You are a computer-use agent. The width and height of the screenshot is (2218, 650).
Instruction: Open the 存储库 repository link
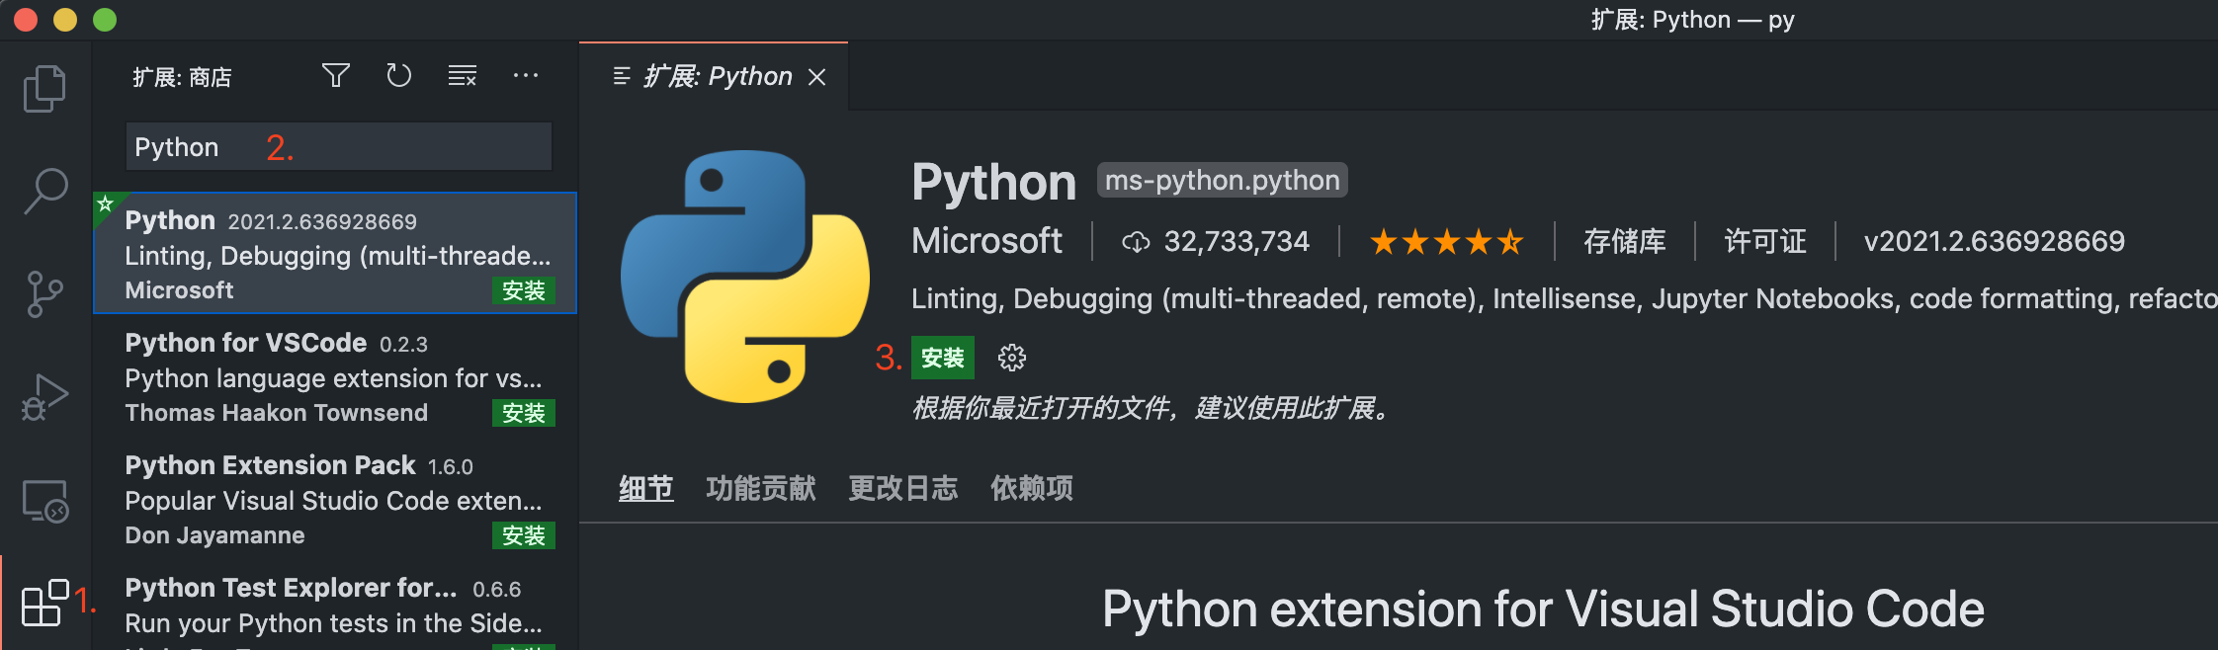point(1624,242)
